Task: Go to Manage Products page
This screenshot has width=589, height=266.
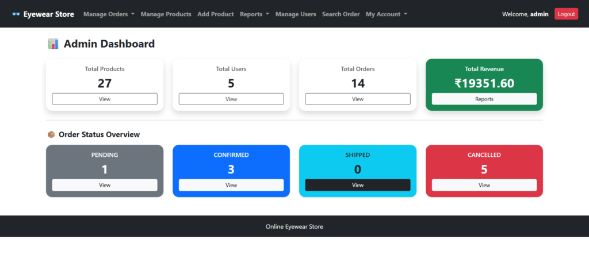Action: 166,14
